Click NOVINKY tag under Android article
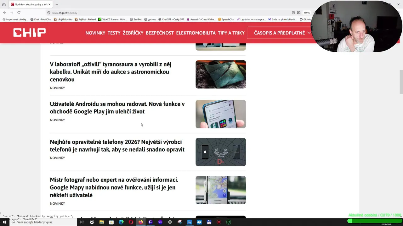The image size is (403, 226). tap(57, 120)
